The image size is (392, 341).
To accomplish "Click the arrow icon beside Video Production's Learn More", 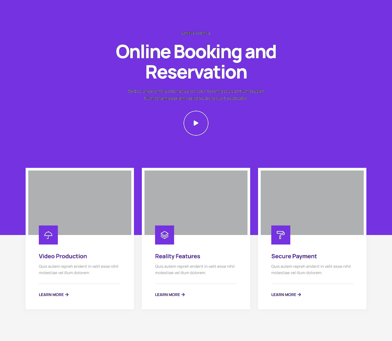I will (67, 294).
